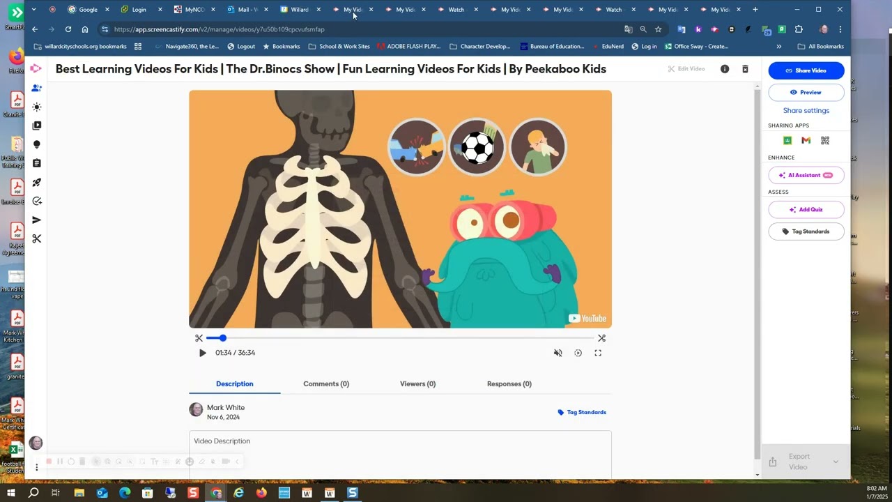The image size is (892, 502).
Task: Open Firefox from taskbar
Action: [261, 493]
